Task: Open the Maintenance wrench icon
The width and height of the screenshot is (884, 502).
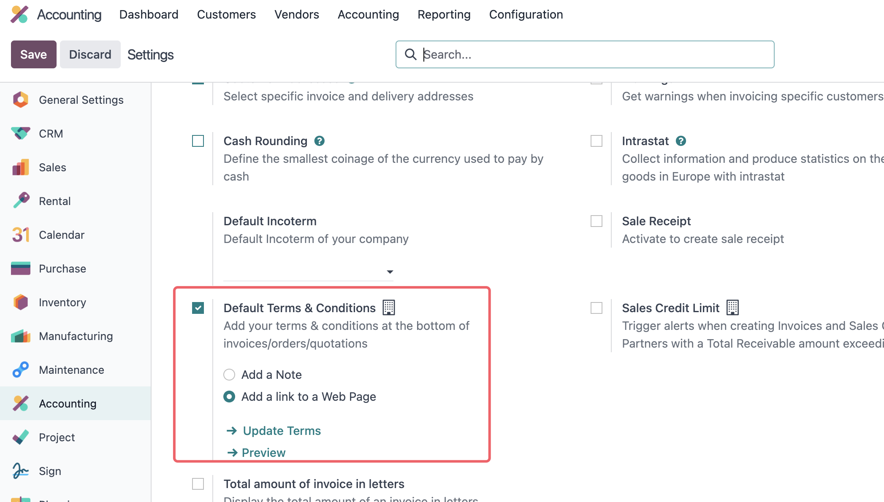Action: click(20, 370)
